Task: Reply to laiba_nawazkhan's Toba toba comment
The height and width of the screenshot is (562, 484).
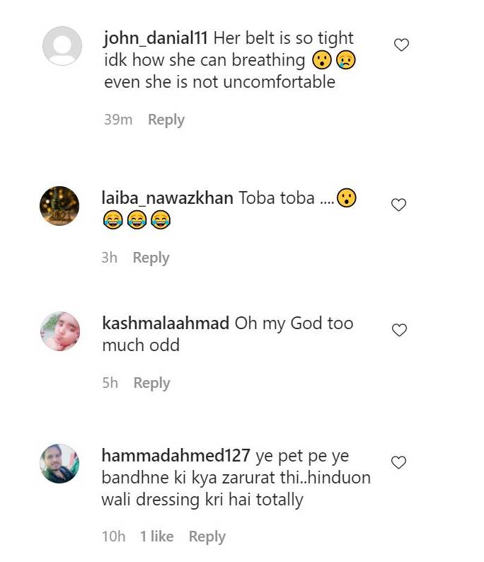Action: coord(151,258)
